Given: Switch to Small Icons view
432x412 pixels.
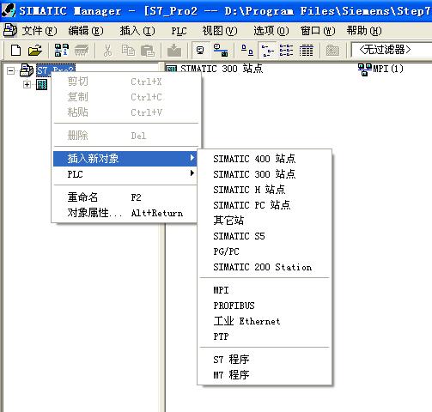Looking at the screenshot, I should [x=267, y=51].
